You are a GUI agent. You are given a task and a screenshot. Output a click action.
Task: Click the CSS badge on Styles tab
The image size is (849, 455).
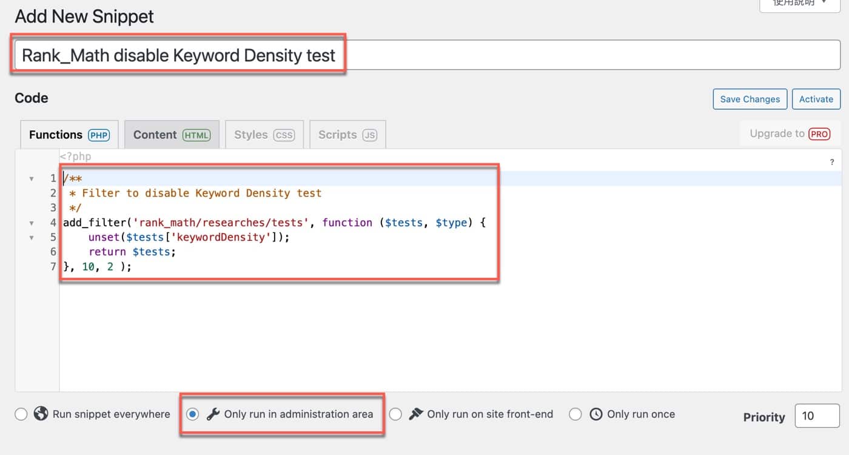coord(284,135)
